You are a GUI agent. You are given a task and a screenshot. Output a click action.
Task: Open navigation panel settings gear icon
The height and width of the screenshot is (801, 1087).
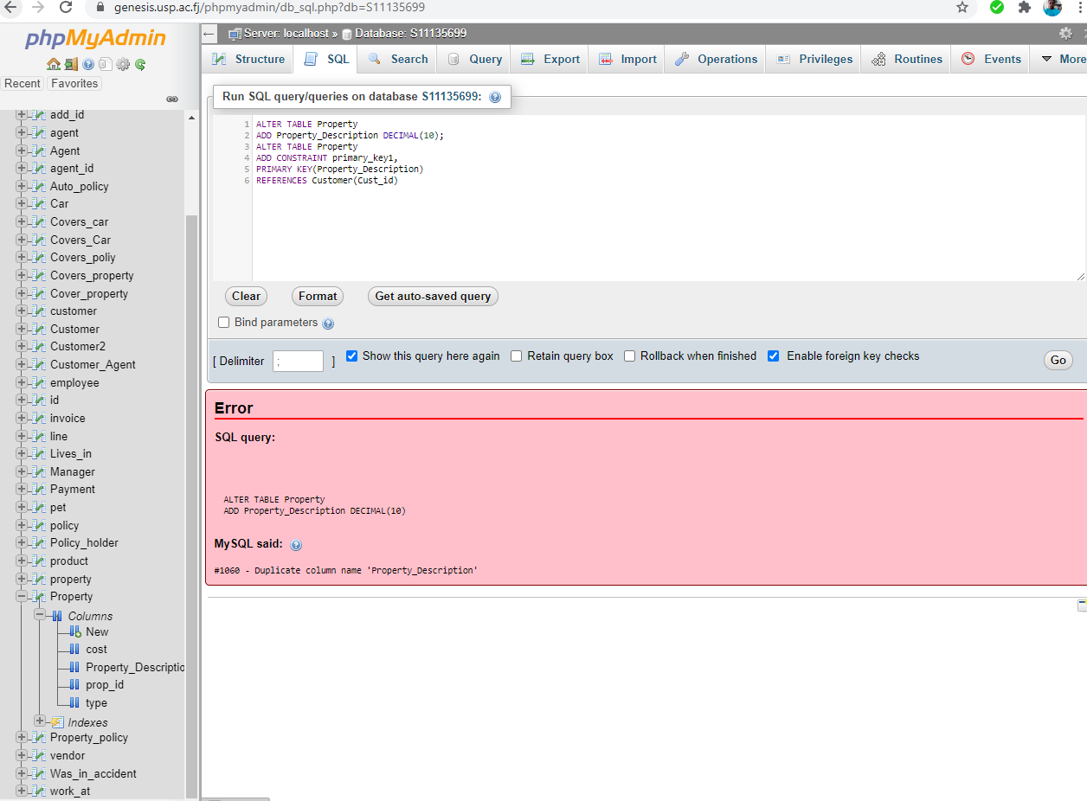tap(123, 64)
